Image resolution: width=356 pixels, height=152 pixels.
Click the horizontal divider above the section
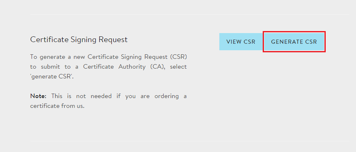click(x=189, y=15)
